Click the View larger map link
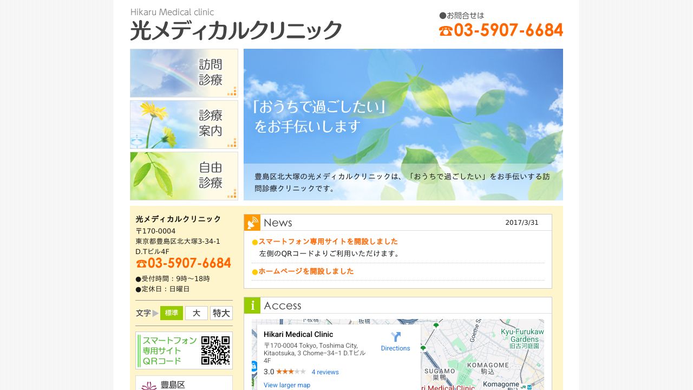Viewport: 693px width, 390px height. pyautogui.click(x=286, y=385)
